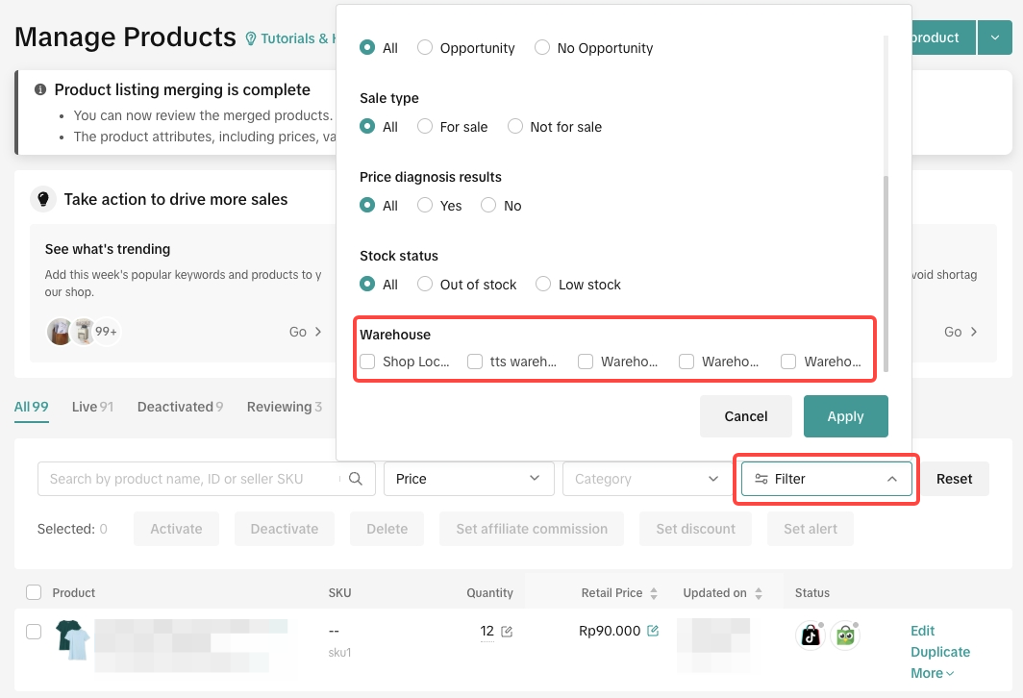Choose Not for sale sale type
Image resolution: width=1023 pixels, height=698 pixels.
click(x=515, y=127)
